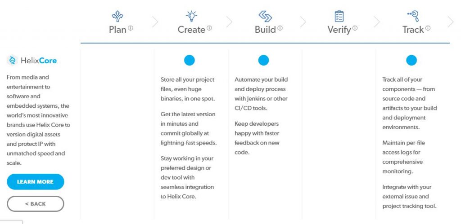
Task: Click the chevron arrow after Track
Action: [450, 22]
